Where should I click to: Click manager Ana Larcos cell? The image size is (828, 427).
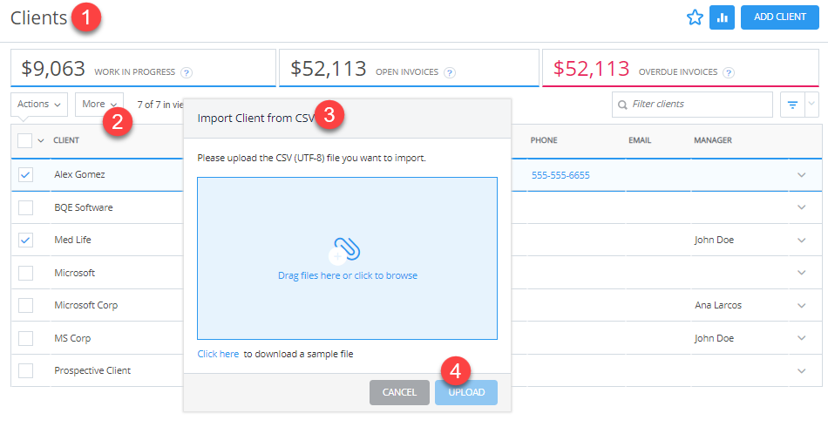(718, 306)
